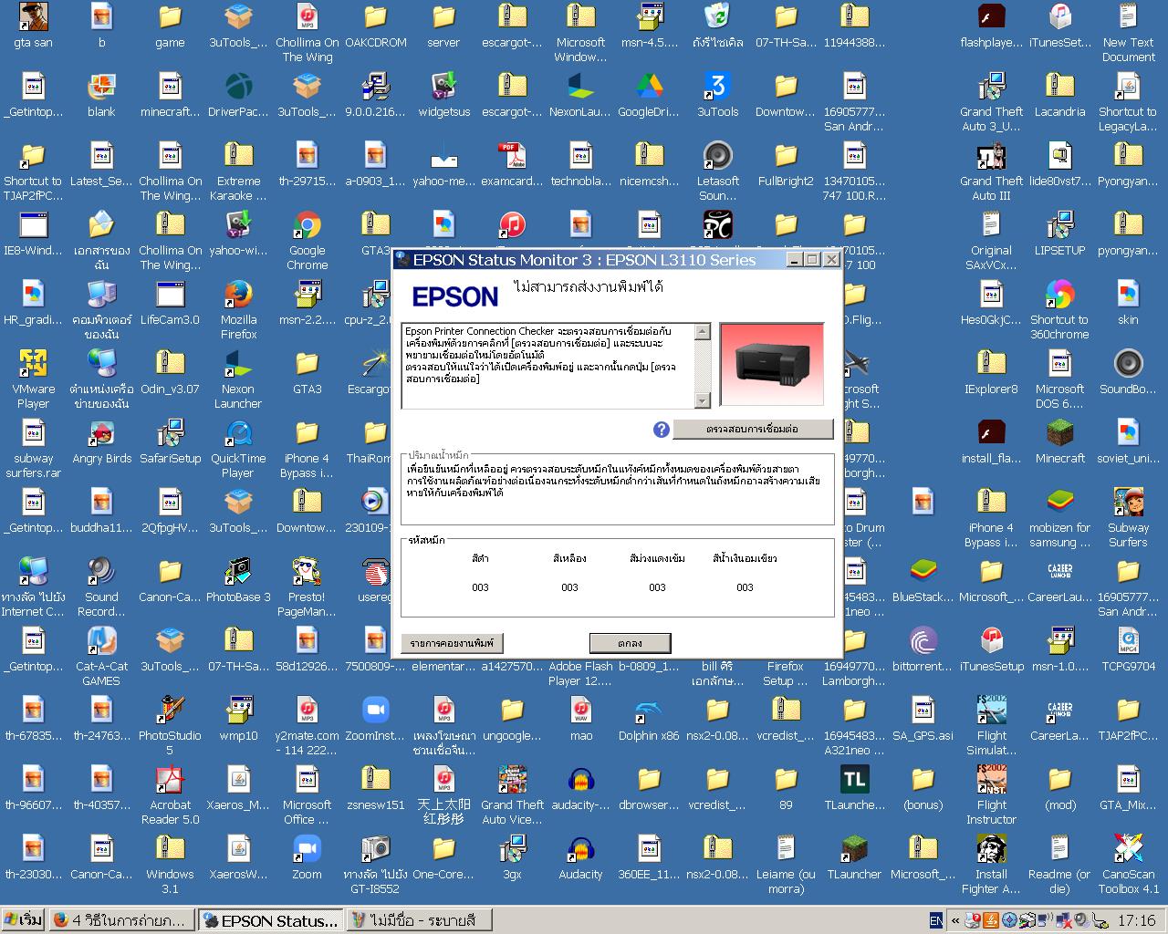Open the SafariSetup desktop icon

(170, 441)
